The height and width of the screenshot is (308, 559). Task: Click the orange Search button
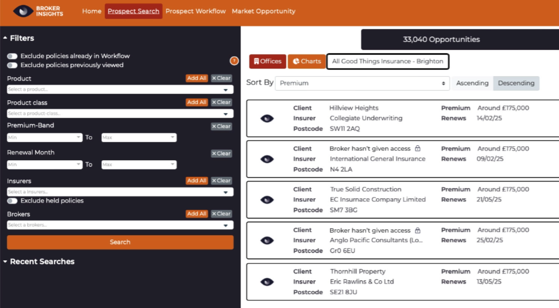[120, 242]
